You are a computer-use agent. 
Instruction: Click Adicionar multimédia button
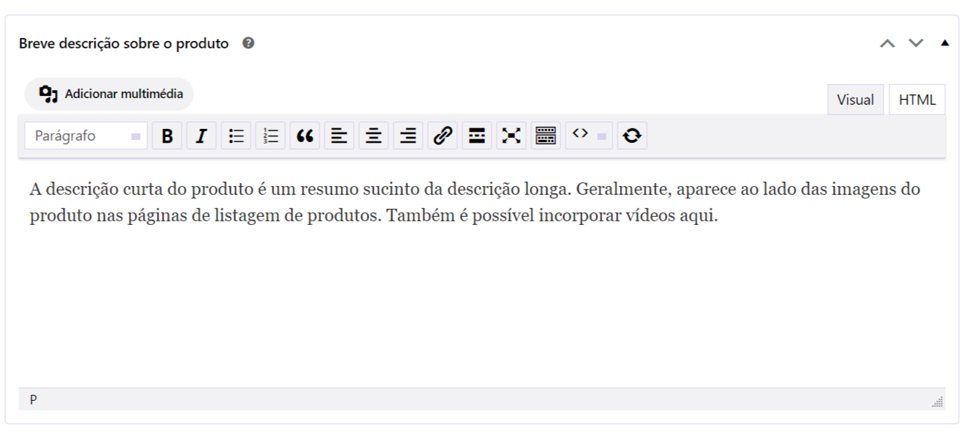tap(109, 94)
